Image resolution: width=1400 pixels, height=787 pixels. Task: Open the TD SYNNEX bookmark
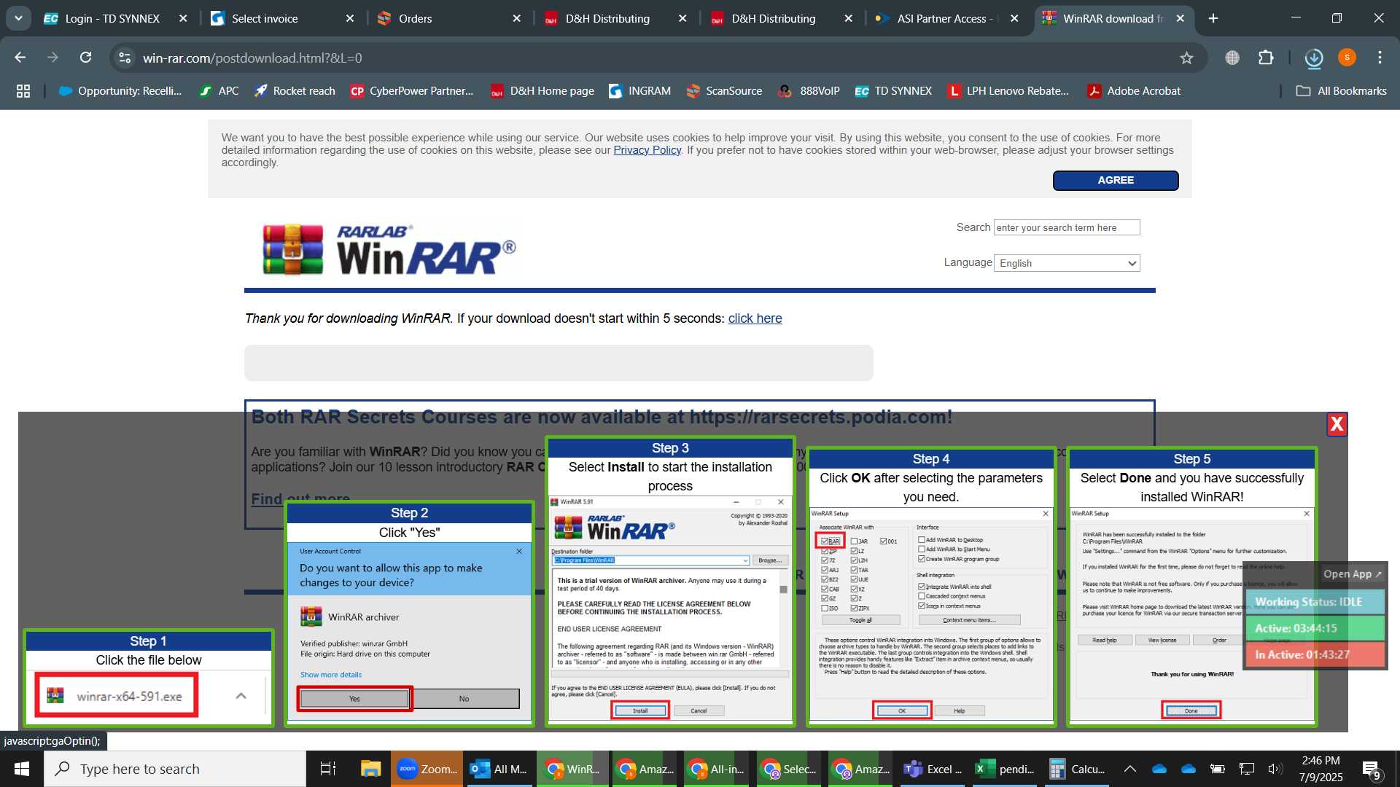pyautogui.click(x=893, y=91)
